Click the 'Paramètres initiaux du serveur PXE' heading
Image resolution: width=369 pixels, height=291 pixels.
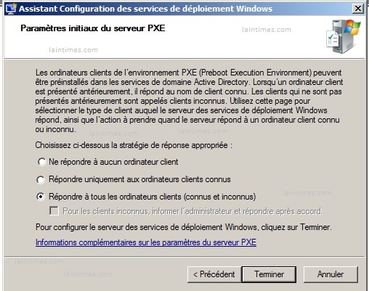[x=93, y=28]
